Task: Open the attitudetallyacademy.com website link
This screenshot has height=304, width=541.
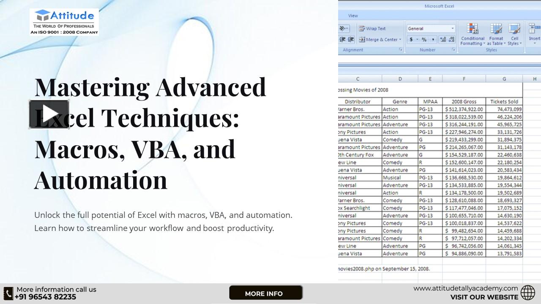Action: point(465,288)
